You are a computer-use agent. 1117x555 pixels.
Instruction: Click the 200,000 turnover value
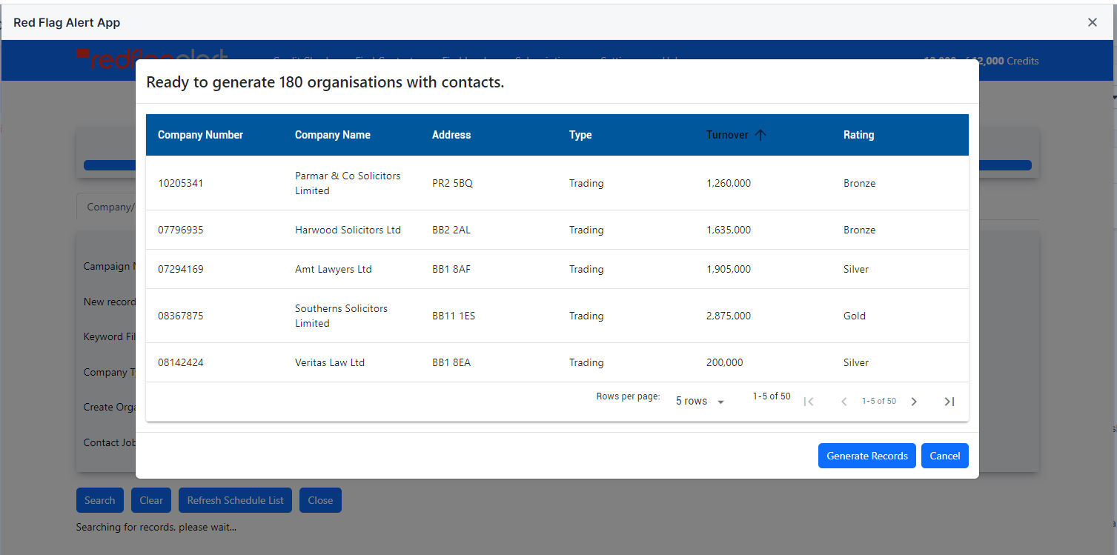tap(725, 362)
